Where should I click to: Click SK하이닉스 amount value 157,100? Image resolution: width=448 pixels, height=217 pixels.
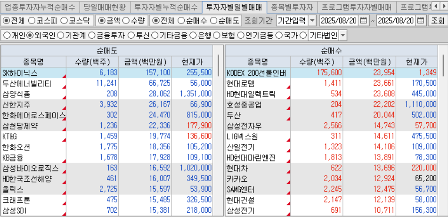157,72
